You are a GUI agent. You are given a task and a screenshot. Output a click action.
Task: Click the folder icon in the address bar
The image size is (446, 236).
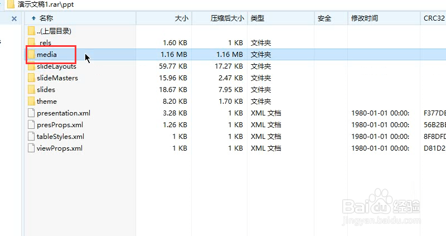11,4
